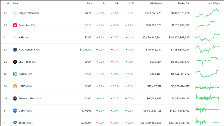
Task: Click Fasttoken price $3.81
Action: click(x=88, y=25)
